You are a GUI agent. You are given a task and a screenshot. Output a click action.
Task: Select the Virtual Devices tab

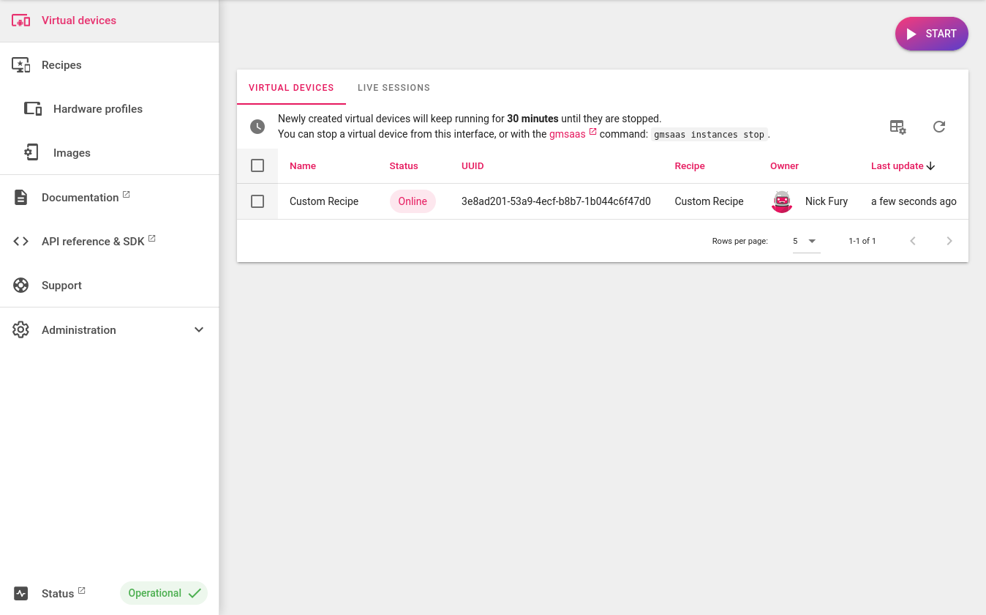coord(291,88)
